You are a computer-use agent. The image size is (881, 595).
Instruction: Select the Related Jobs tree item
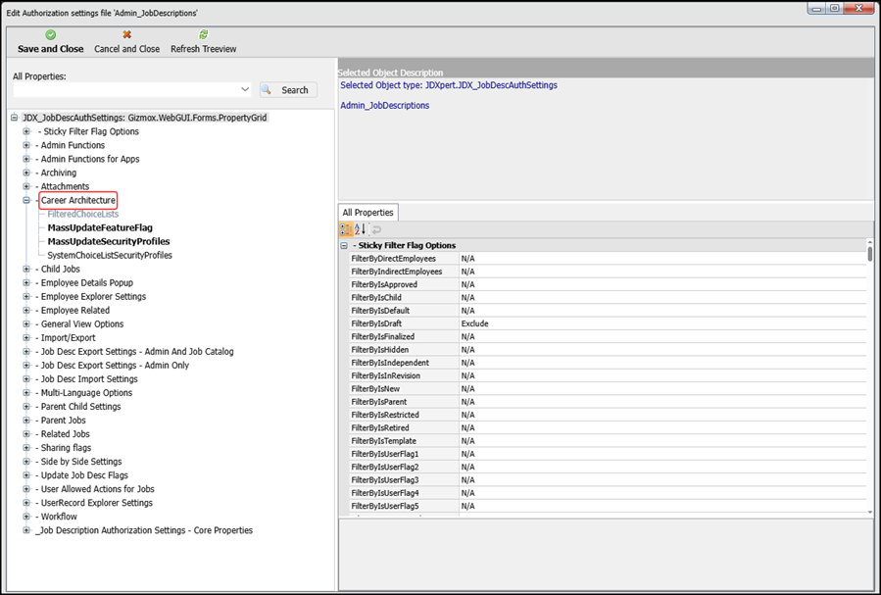(66, 434)
